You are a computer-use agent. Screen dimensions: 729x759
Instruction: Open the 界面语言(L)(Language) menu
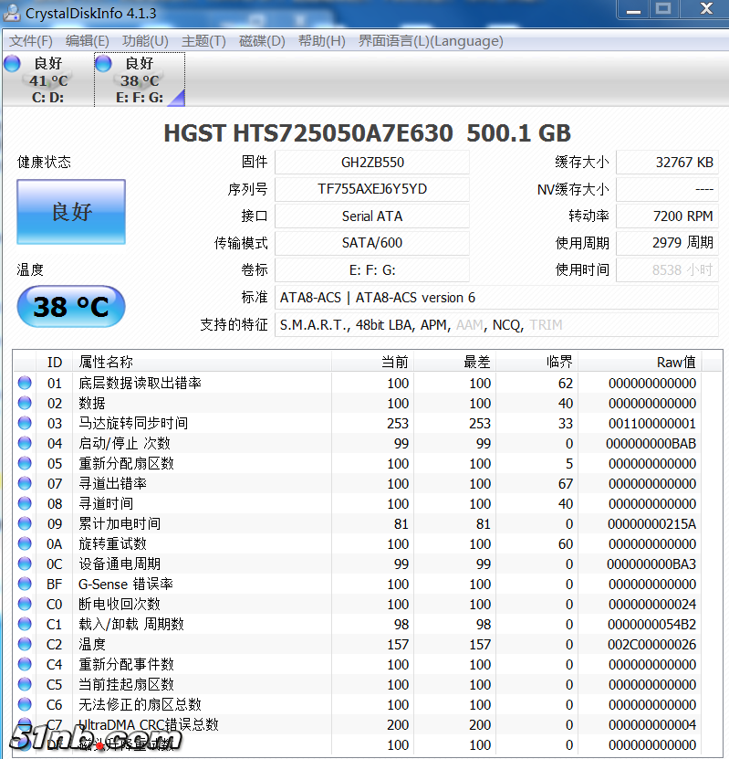pos(430,41)
